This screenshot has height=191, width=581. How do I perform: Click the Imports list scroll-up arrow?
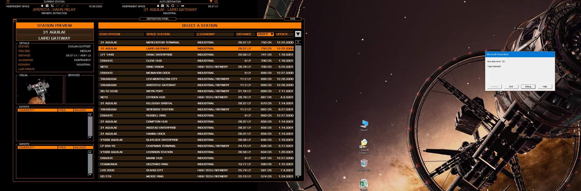[x=90, y=152]
